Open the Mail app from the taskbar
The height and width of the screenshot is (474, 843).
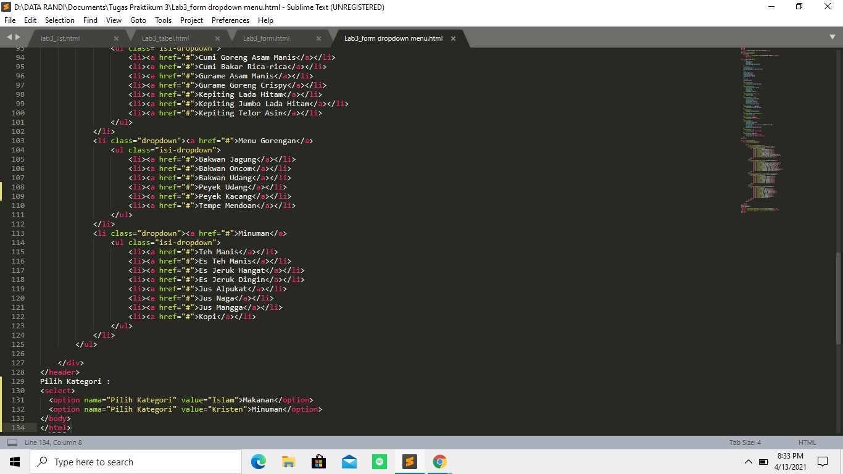(349, 462)
